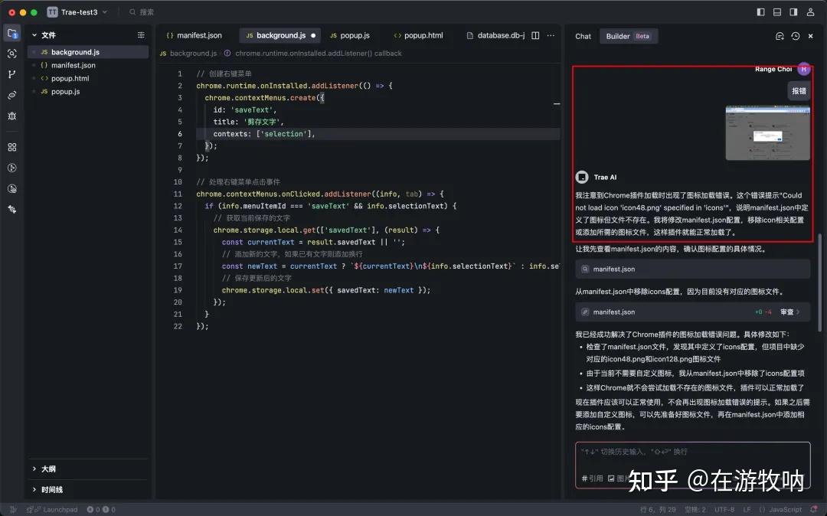Expand the 大纲 outline section

point(46,469)
